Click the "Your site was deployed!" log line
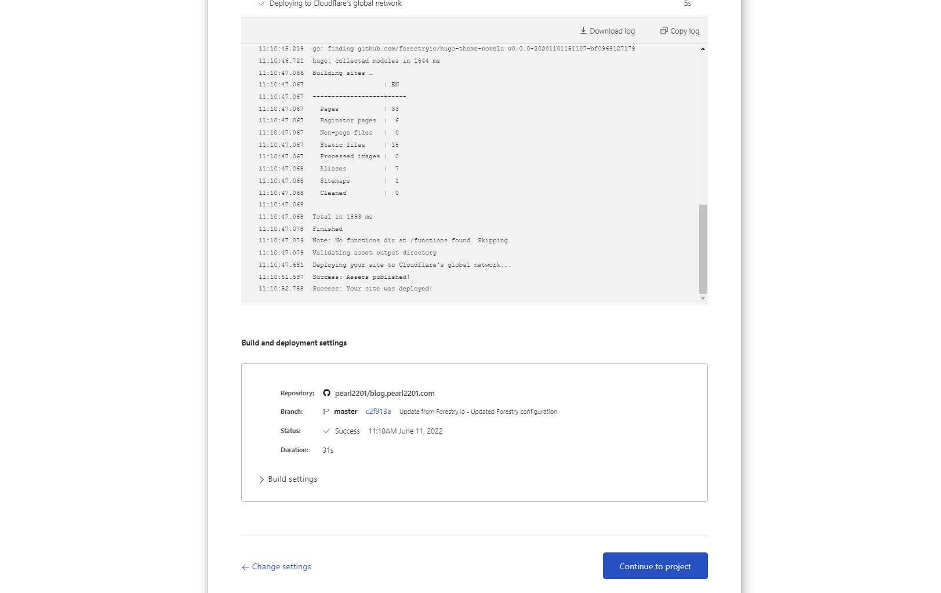941x593 pixels. [372, 289]
